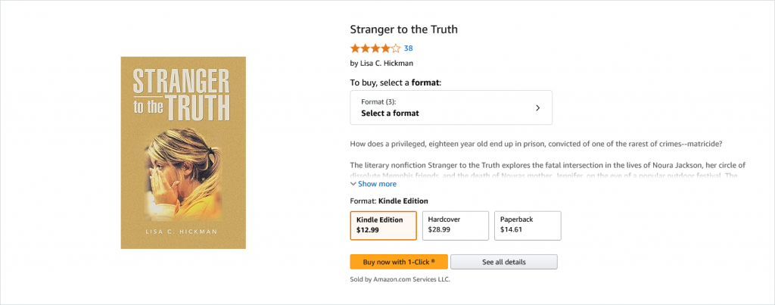Open the 38 ratings link
Viewport: 775px width, 305px height.
[409, 48]
